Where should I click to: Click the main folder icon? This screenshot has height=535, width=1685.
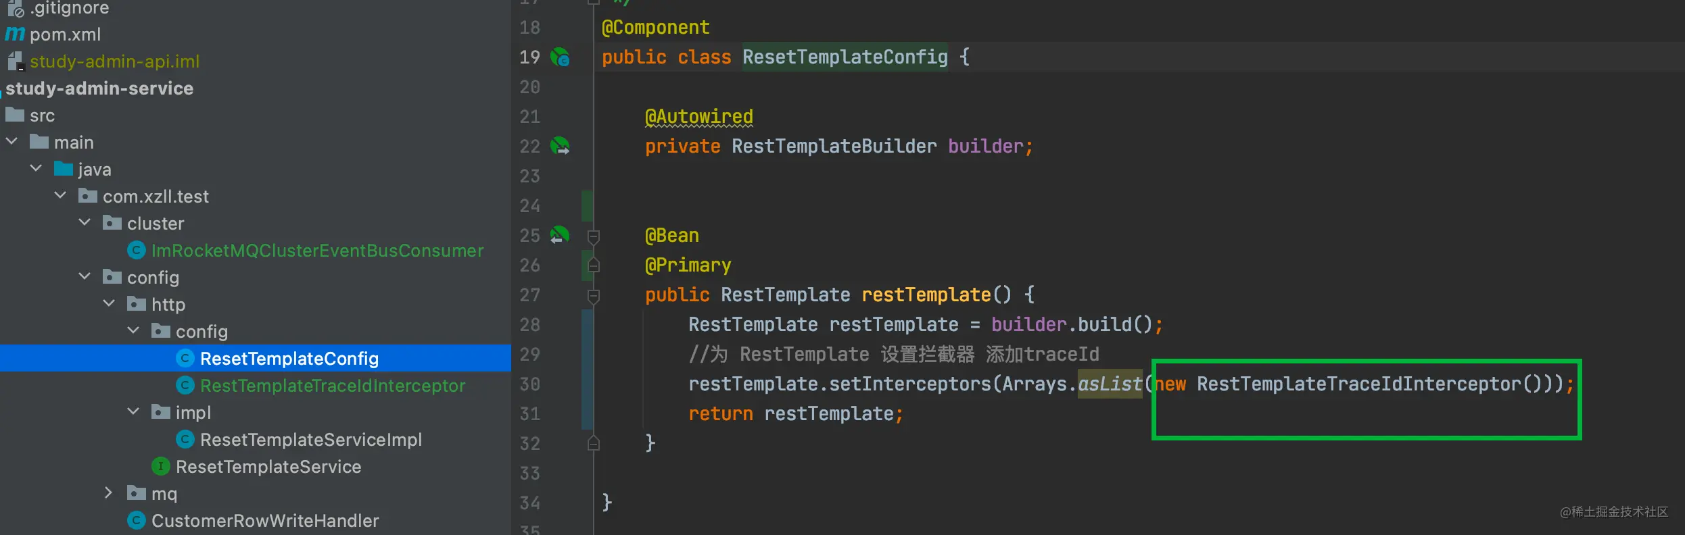coord(39,142)
